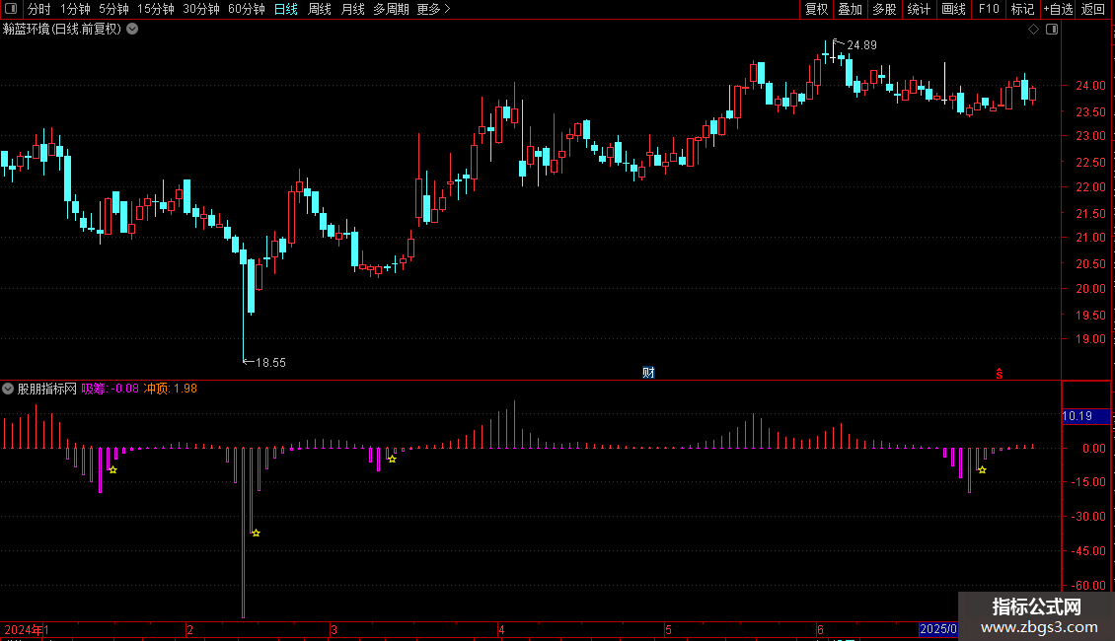1115x641 pixels.
Task: Select the 15分钟 period tab
Action: (156, 9)
